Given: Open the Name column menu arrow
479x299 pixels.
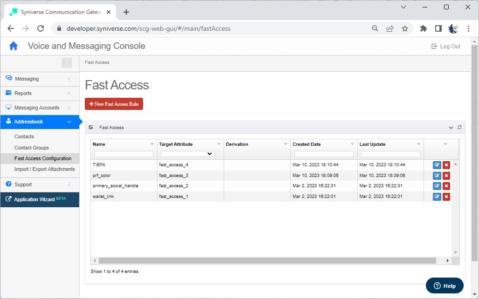Looking at the screenshot, I should point(152,144).
